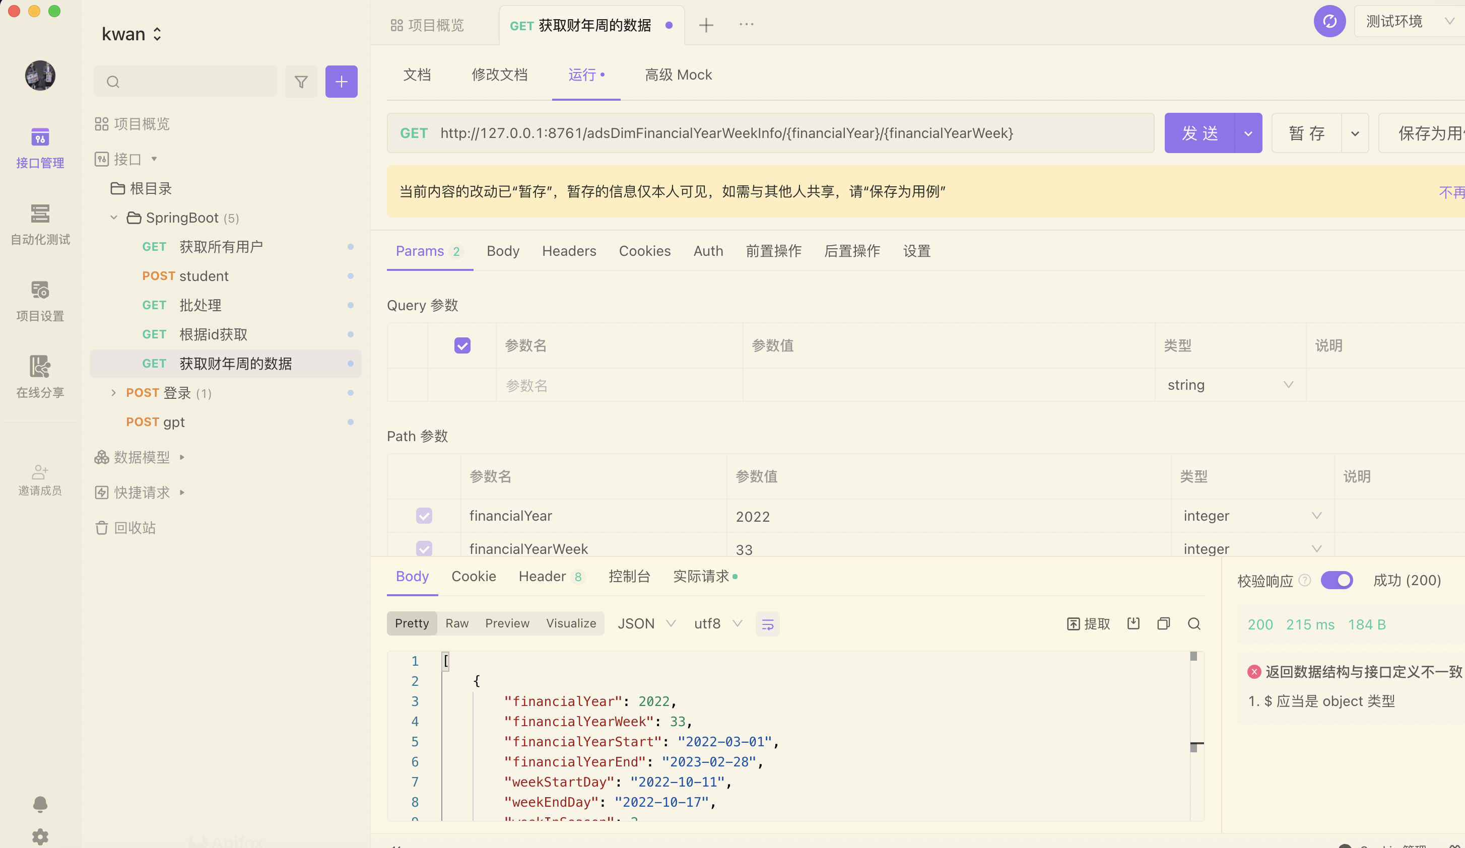Toggle the 校验响应 switch
Viewport: 1465px width, 848px height.
pos(1337,580)
